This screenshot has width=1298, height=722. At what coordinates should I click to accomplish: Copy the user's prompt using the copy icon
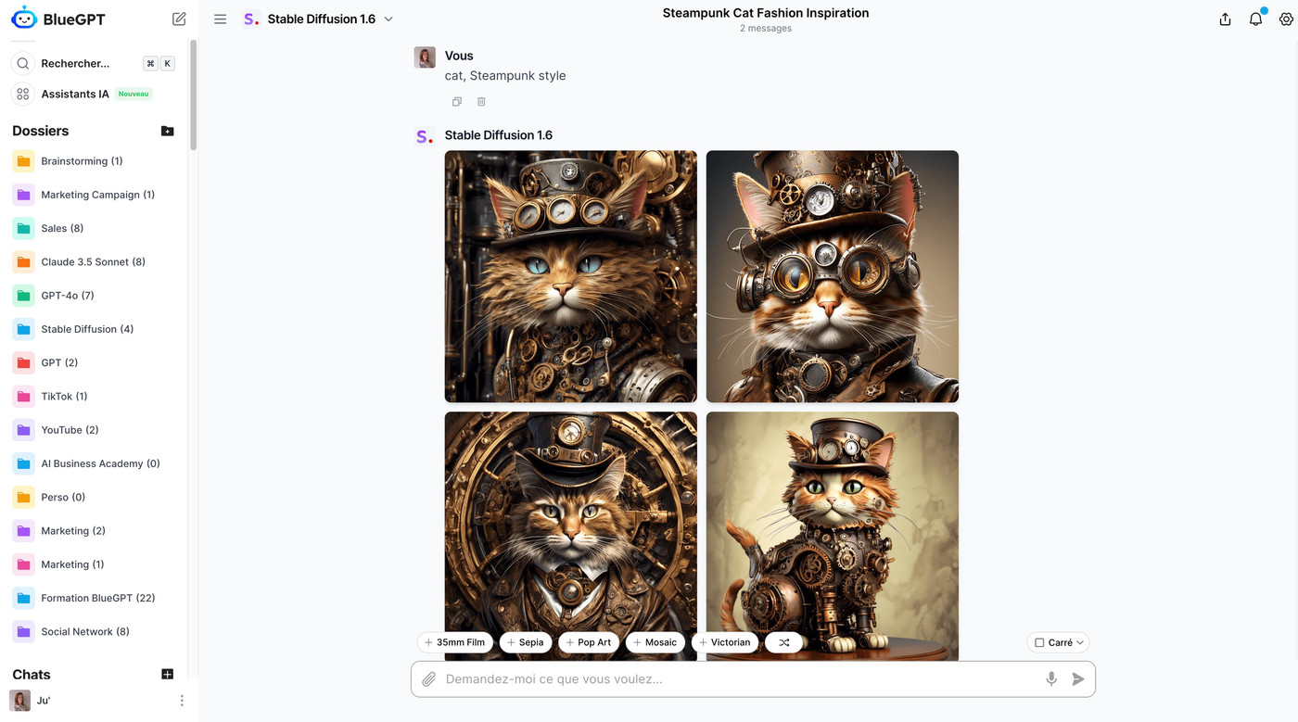pos(456,102)
